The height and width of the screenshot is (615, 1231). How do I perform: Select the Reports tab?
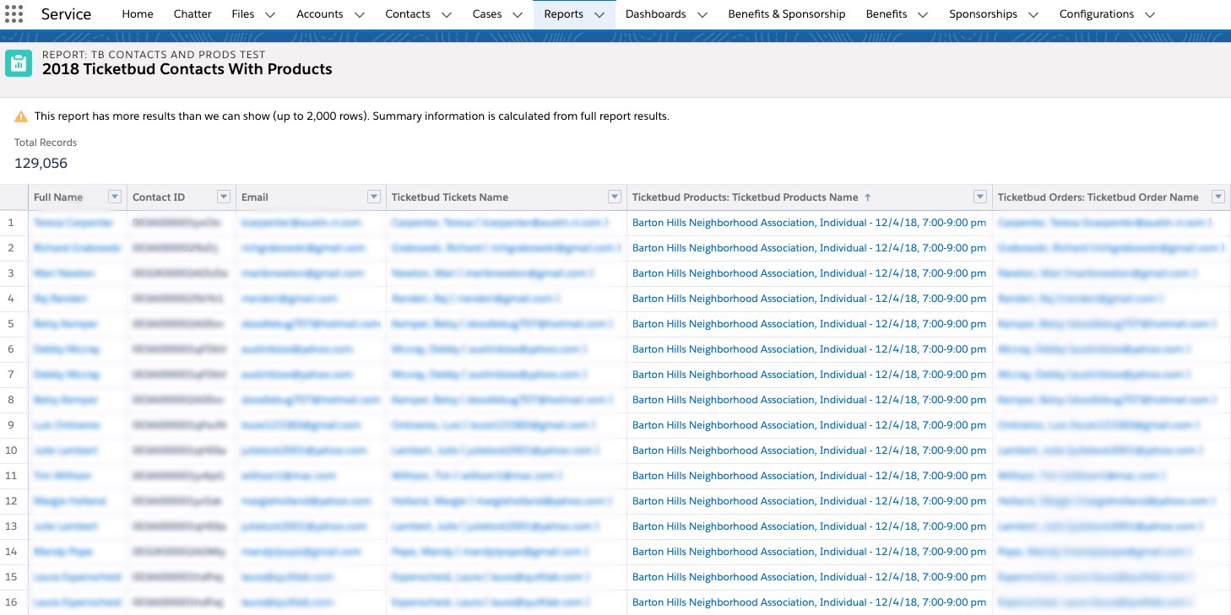click(563, 14)
